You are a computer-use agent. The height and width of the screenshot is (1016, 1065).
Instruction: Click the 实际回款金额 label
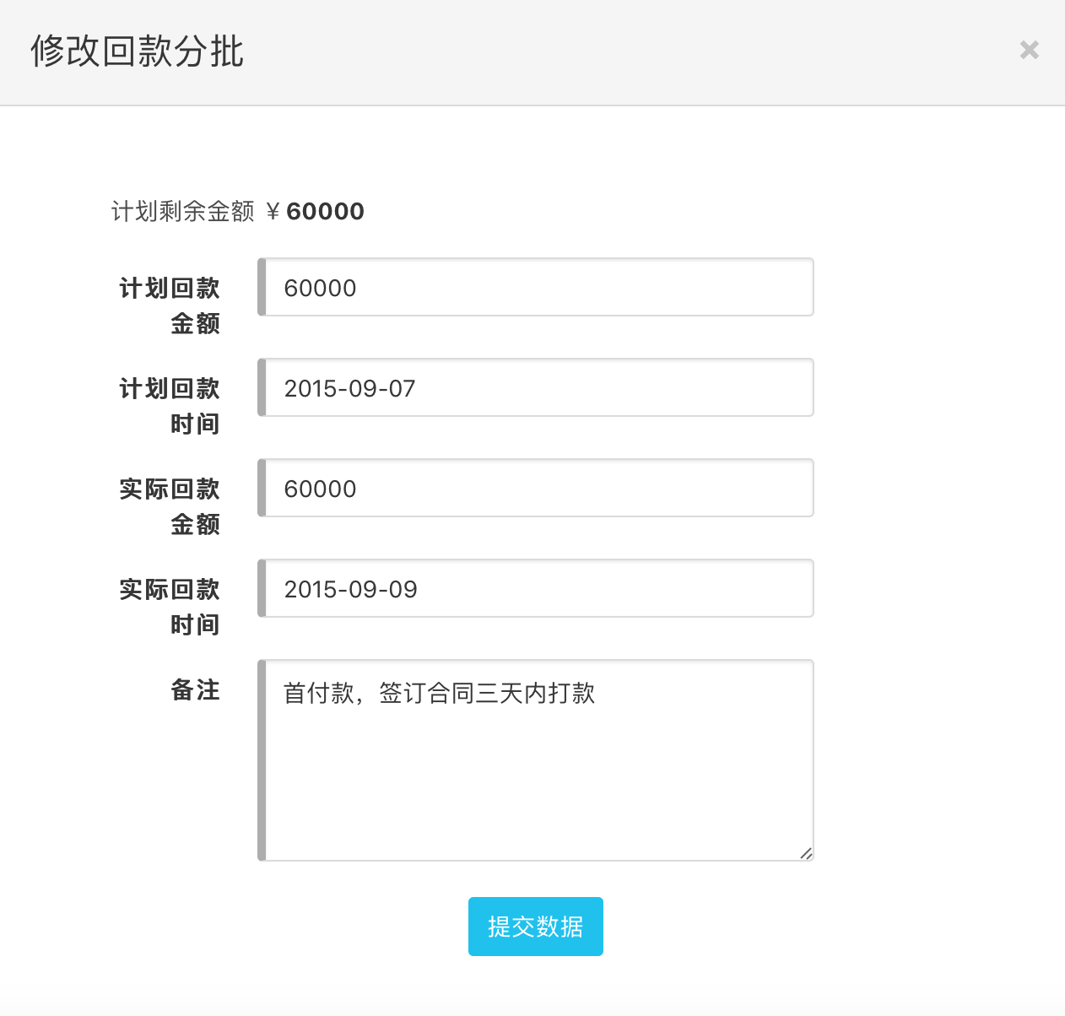(170, 506)
